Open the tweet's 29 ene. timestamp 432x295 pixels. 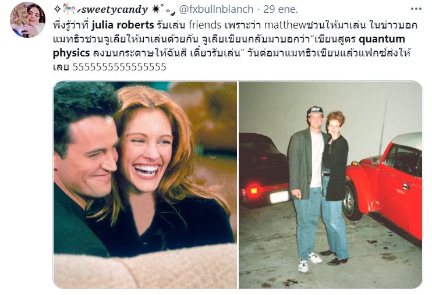(x=281, y=9)
